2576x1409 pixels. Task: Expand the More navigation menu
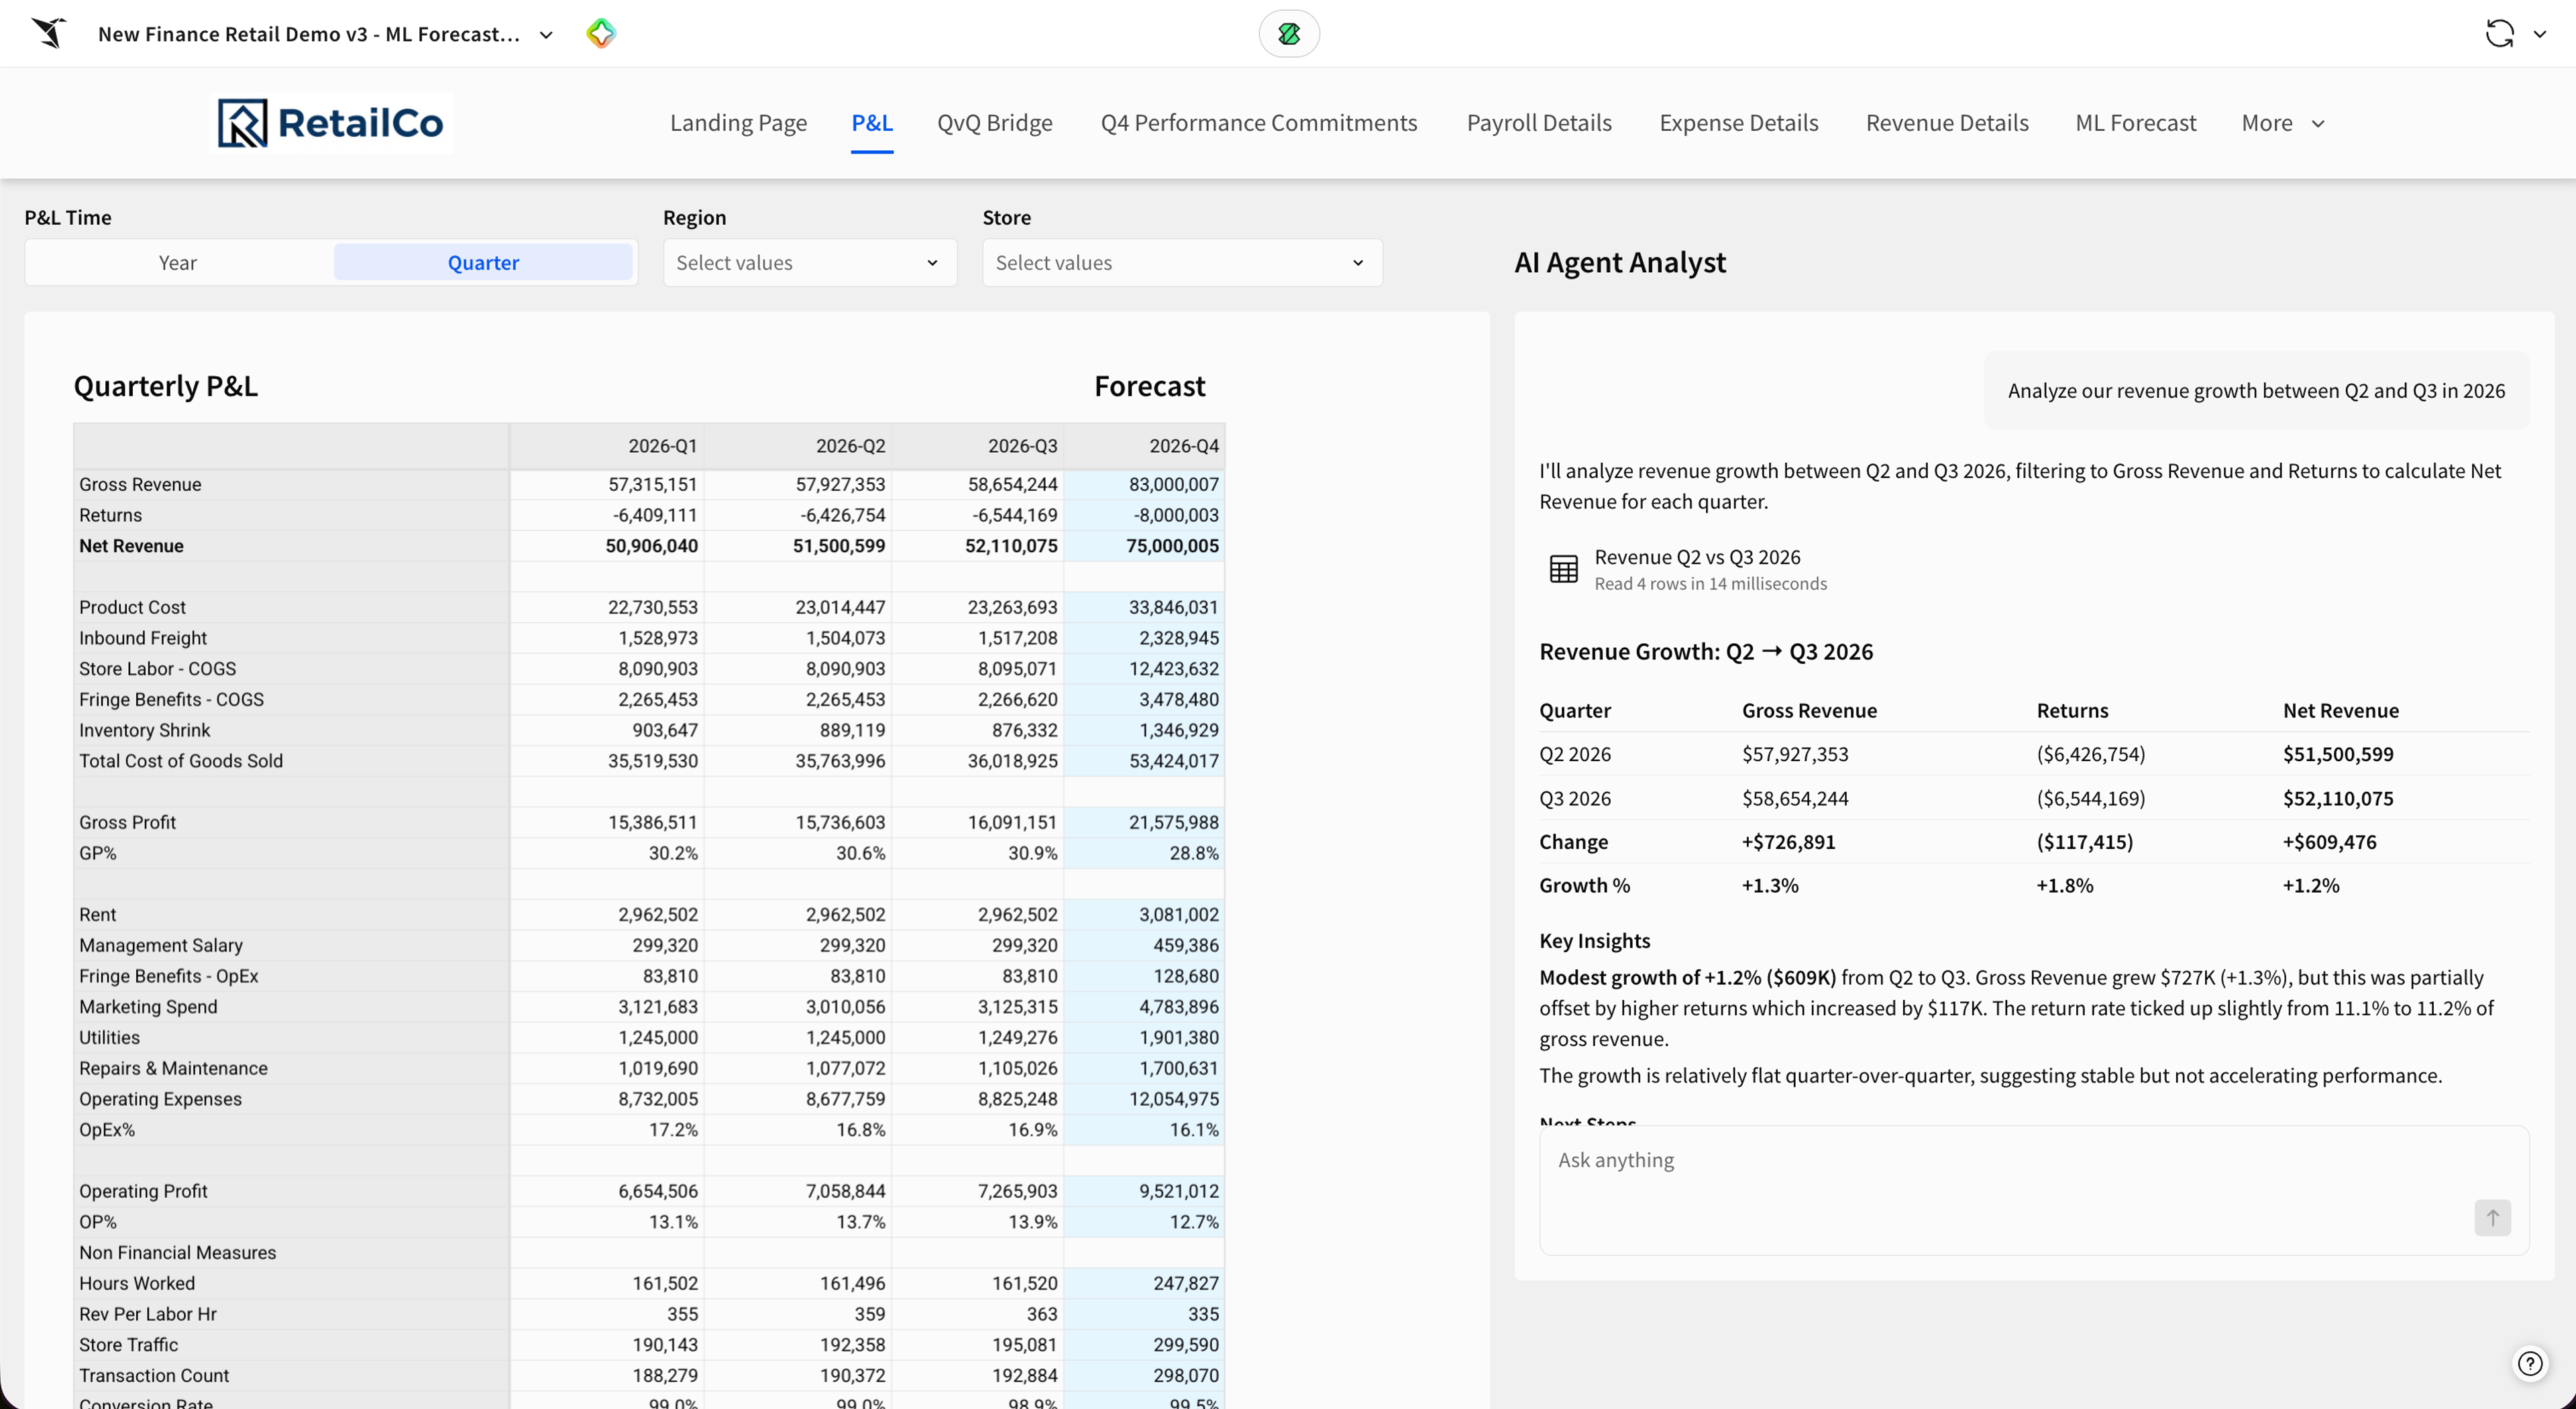coord(2283,123)
